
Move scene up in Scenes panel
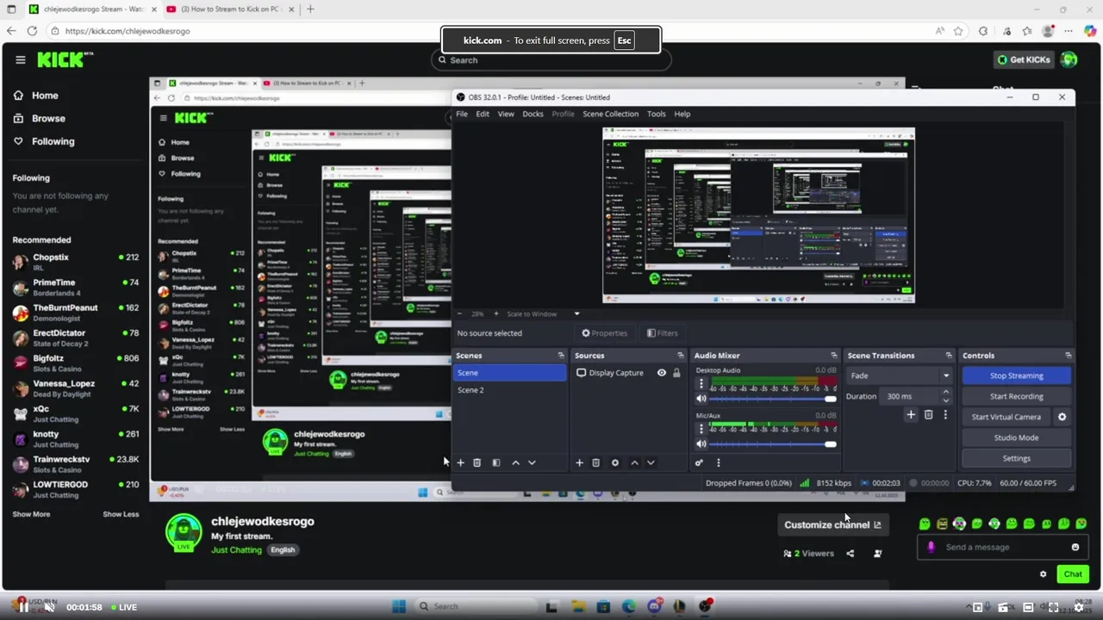(515, 463)
